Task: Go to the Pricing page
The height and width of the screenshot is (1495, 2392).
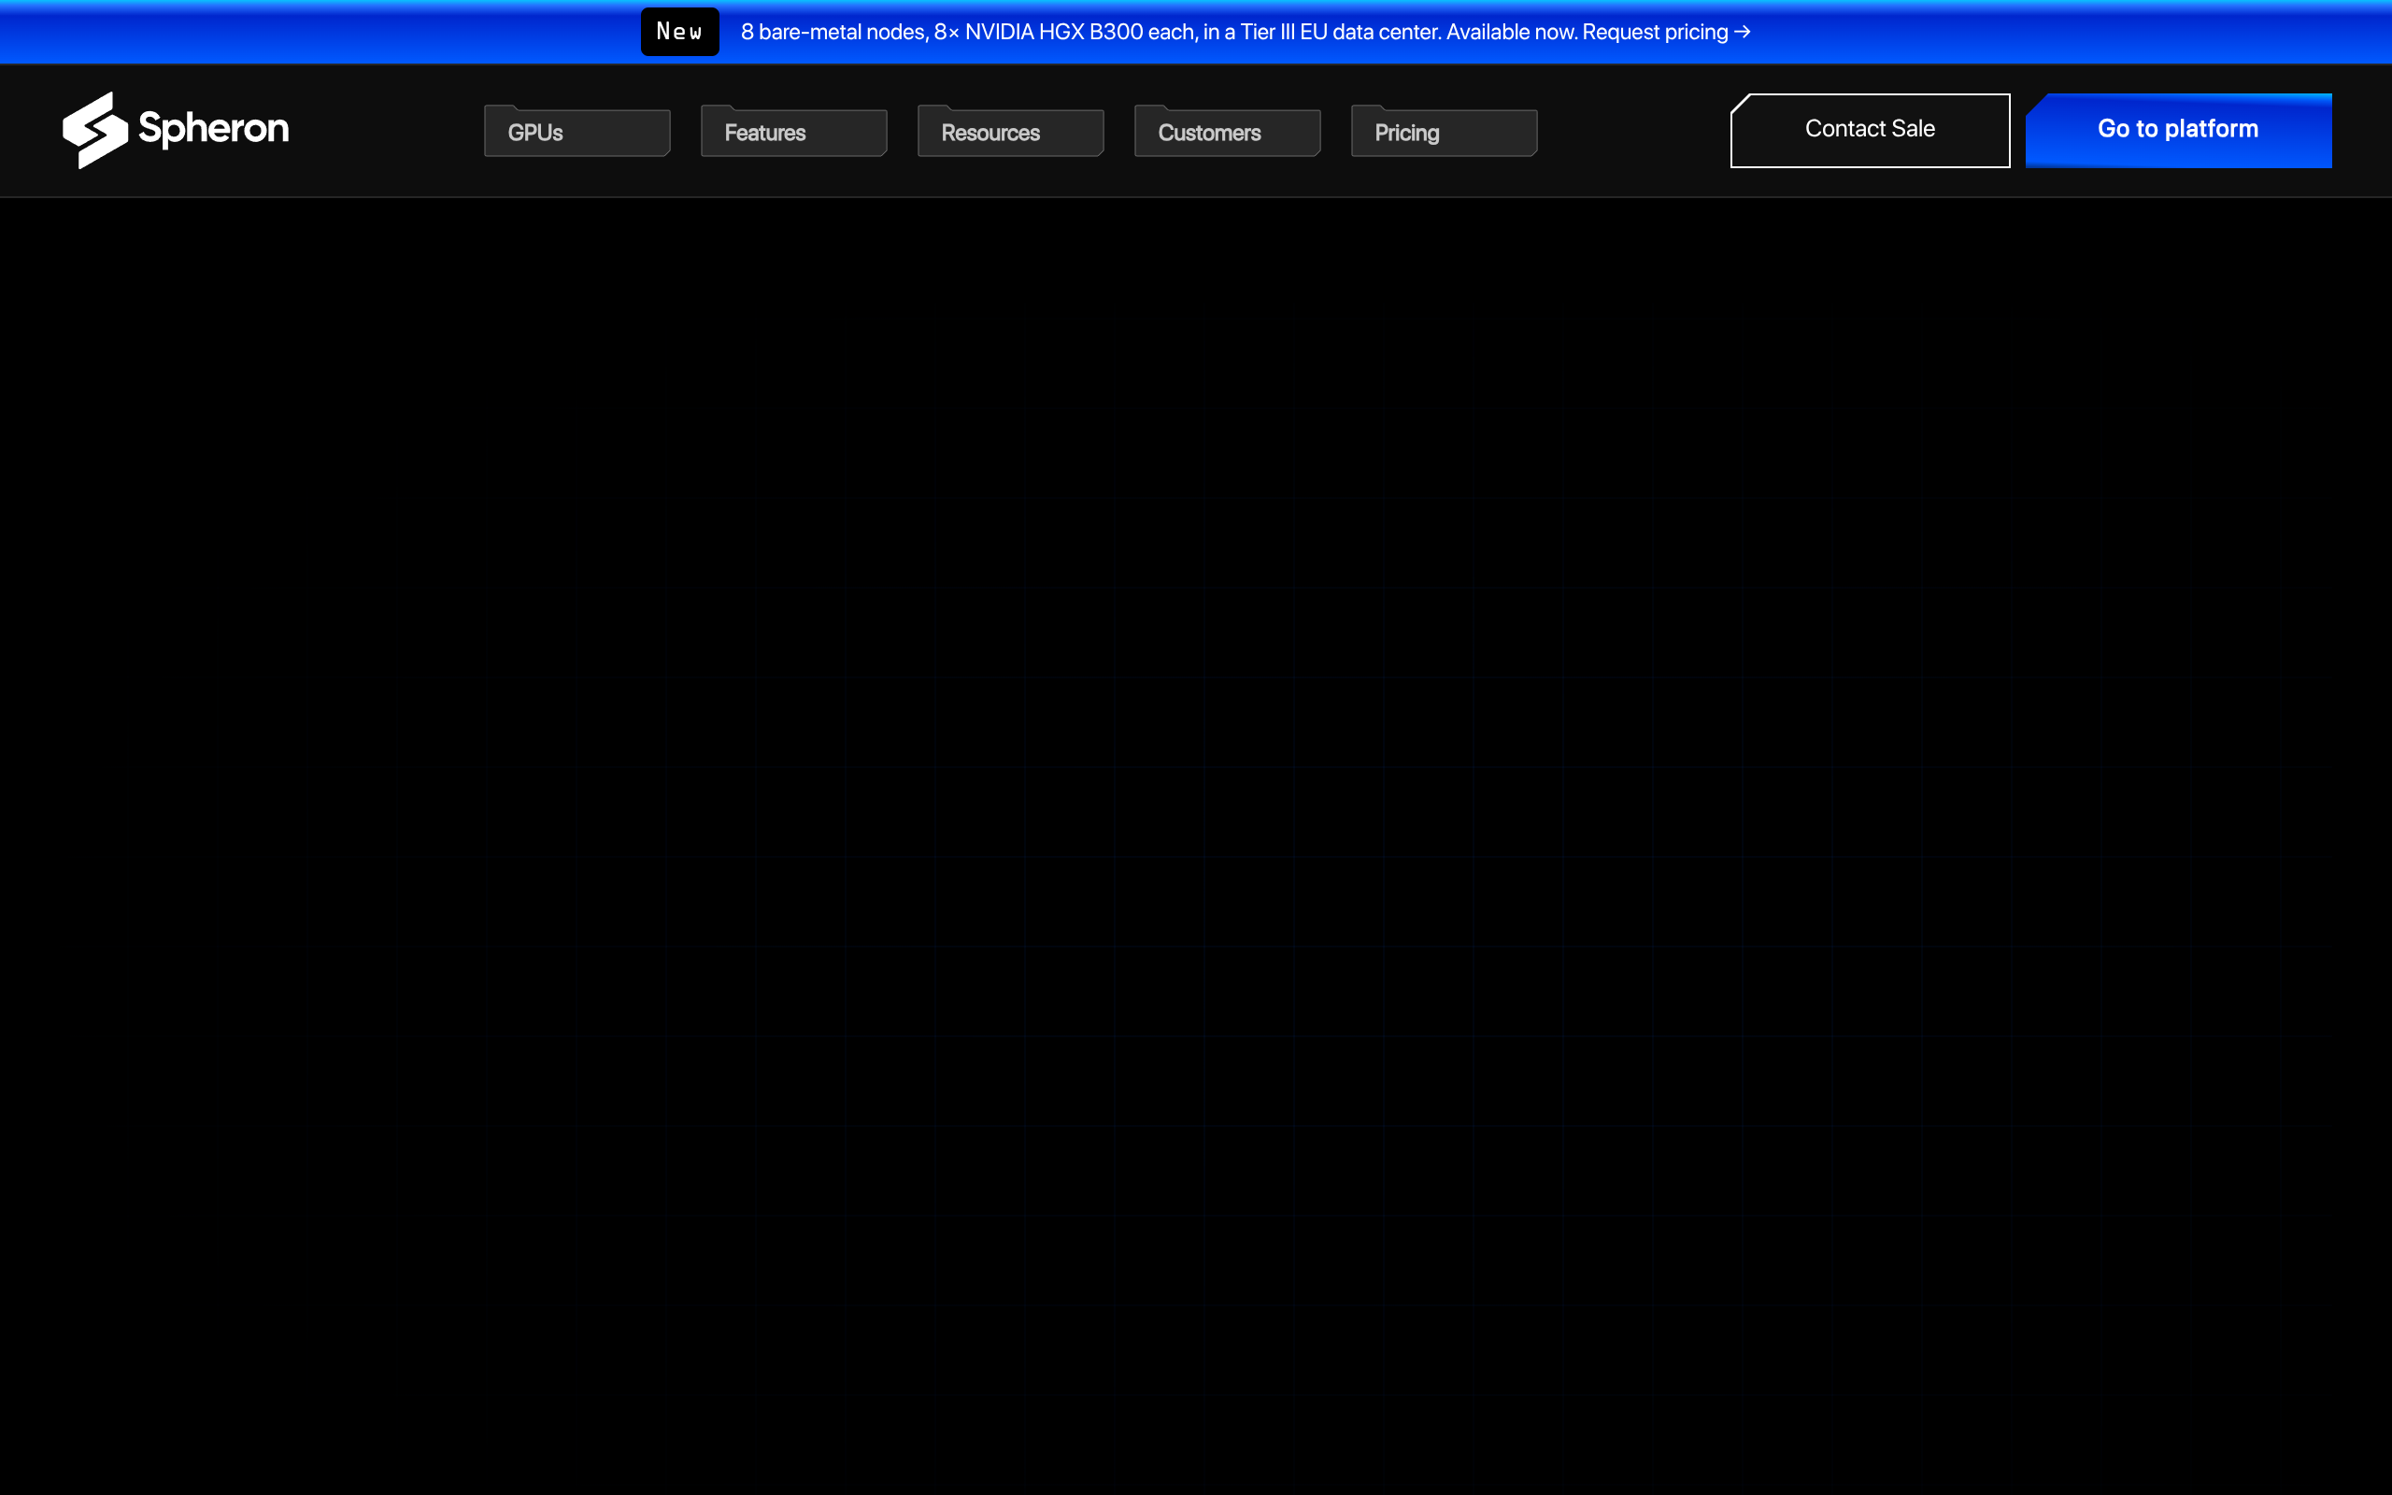Action: (1445, 132)
